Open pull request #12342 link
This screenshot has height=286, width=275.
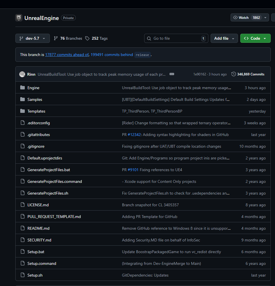click(x=134, y=134)
